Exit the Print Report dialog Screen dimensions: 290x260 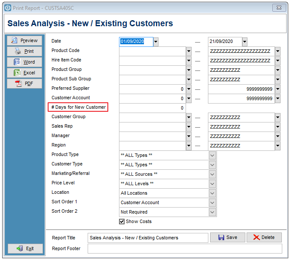[x=25, y=248]
